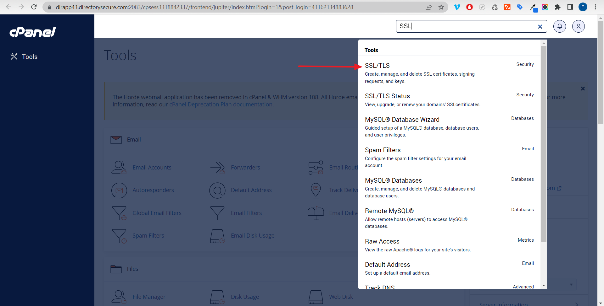Open MySQL Database Wizard result
Screen dimensions: 604x306
402,120
